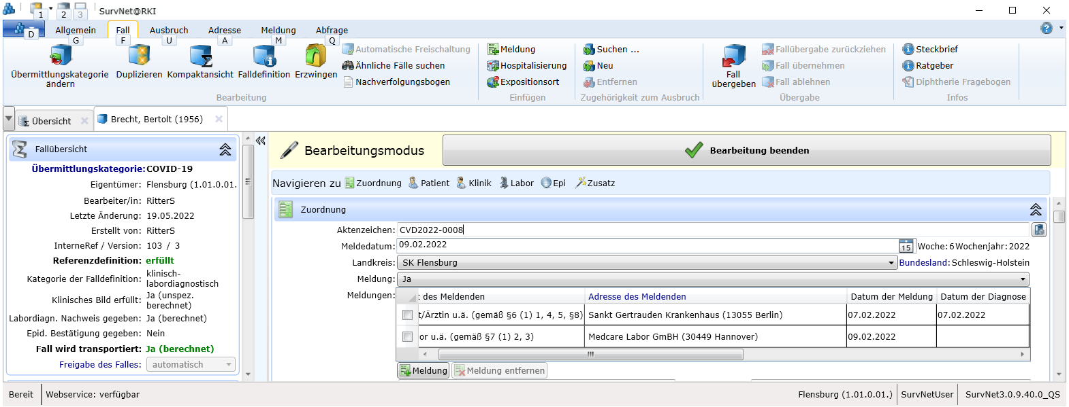Expand the Meldung Ja dropdown
Image resolution: width=1069 pixels, height=407 pixels.
1022,279
